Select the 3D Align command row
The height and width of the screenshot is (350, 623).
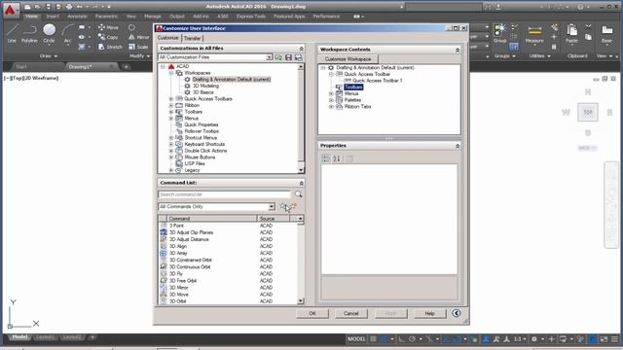coord(228,246)
